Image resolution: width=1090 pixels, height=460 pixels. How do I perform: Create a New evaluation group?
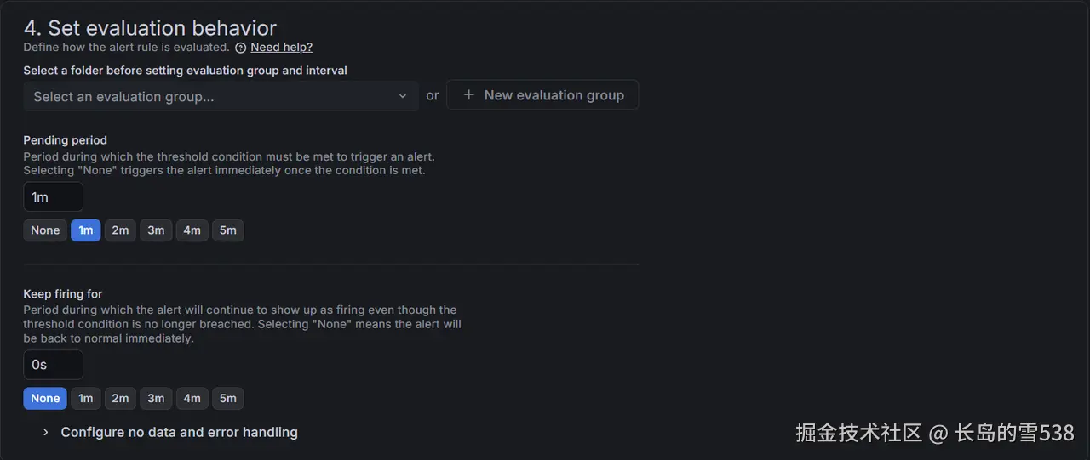click(x=542, y=95)
